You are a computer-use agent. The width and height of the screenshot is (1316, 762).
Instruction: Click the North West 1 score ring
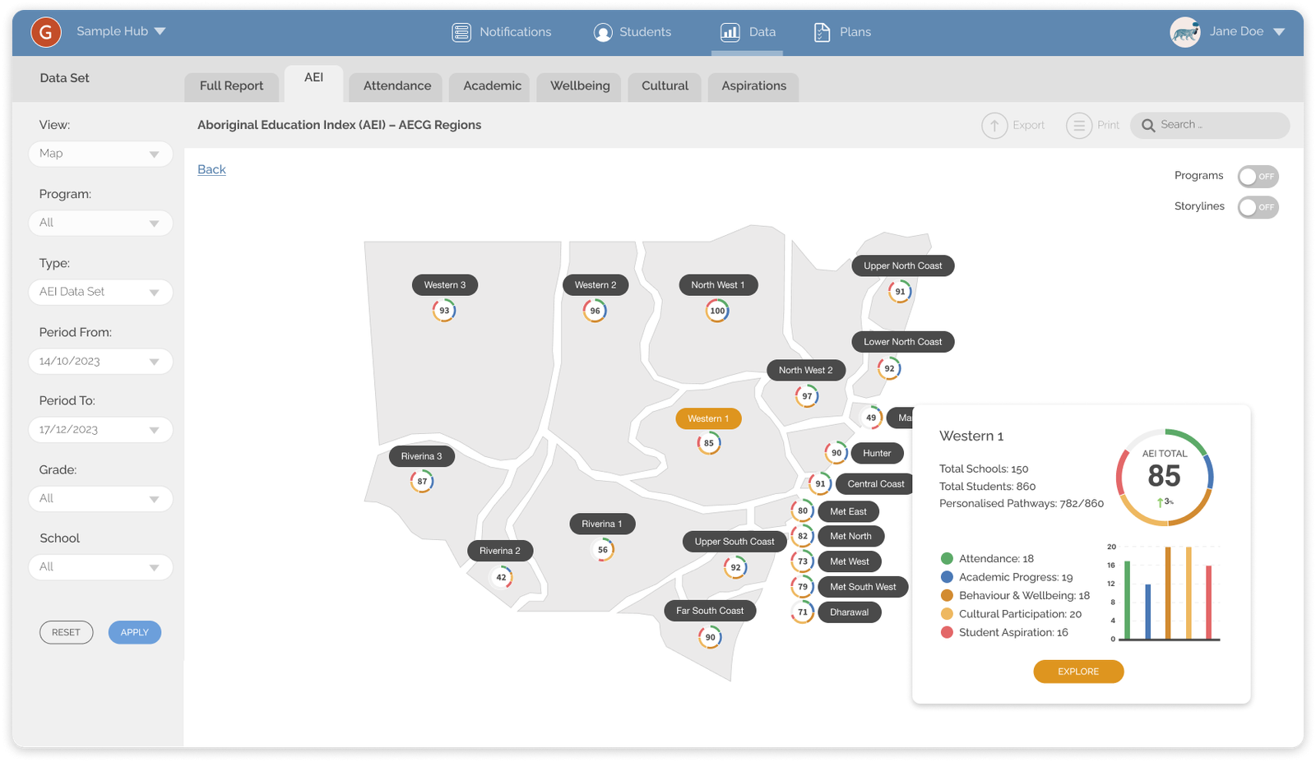coord(717,311)
